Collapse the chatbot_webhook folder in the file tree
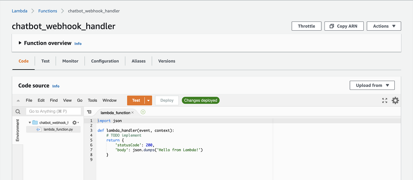 [29, 122]
